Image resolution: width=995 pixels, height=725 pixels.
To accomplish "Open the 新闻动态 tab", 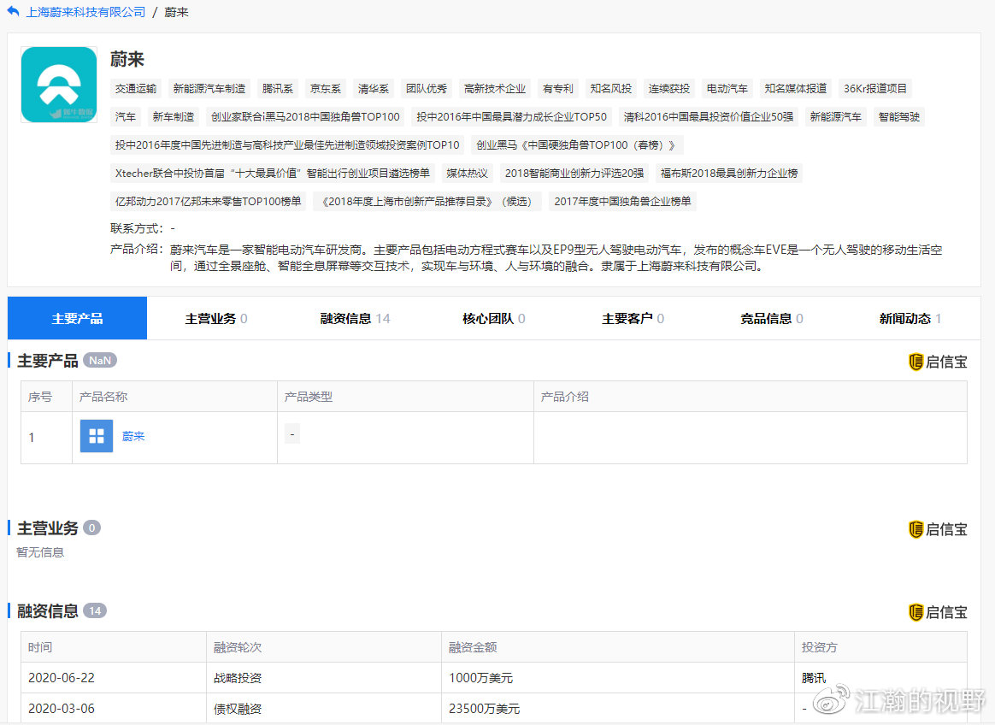I will (910, 318).
